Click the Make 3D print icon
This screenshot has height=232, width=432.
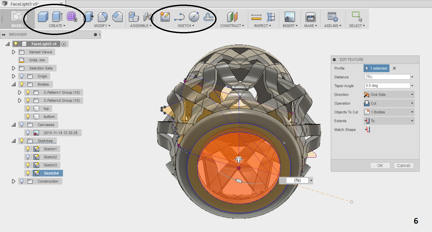pos(311,17)
